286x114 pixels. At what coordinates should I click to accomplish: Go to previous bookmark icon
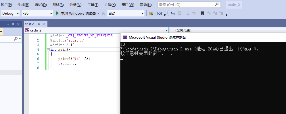click(x=209, y=13)
